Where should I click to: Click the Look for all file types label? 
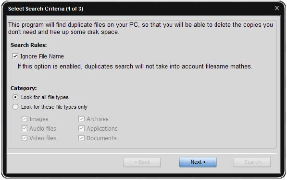[x=45, y=97]
